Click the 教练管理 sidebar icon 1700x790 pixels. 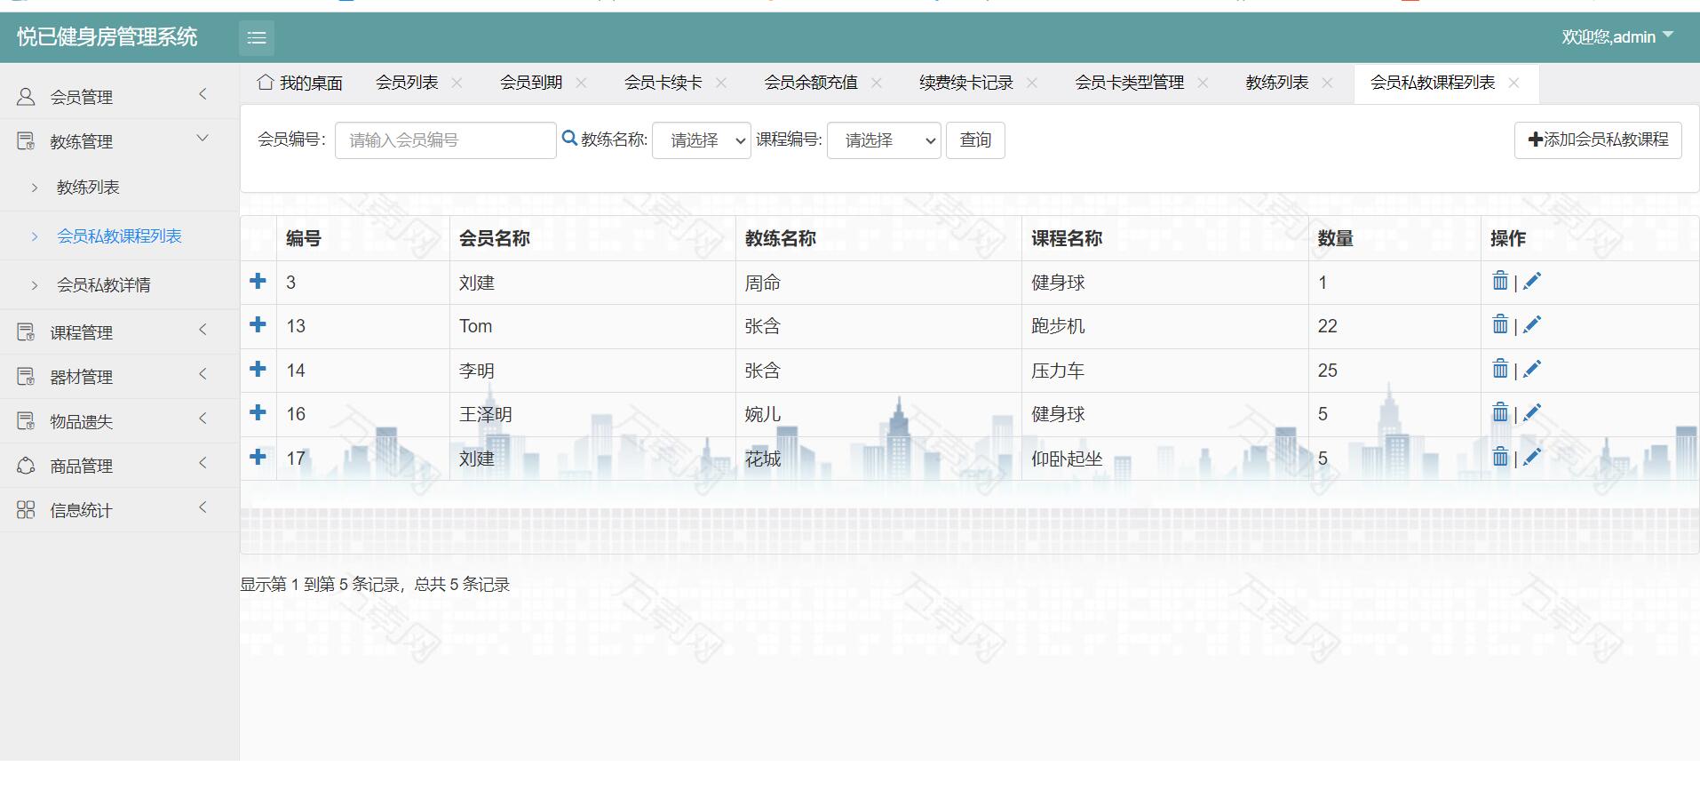point(26,140)
